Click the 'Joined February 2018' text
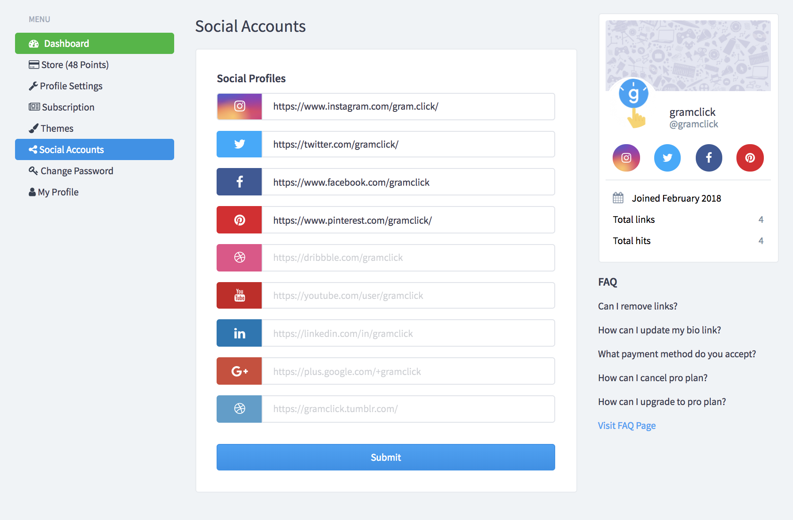Viewport: 793px width, 520px height. [x=676, y=198]
